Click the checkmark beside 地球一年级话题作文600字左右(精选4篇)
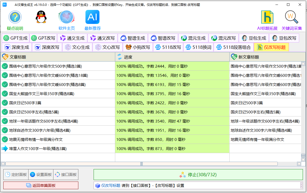 (x=5, y=121)
